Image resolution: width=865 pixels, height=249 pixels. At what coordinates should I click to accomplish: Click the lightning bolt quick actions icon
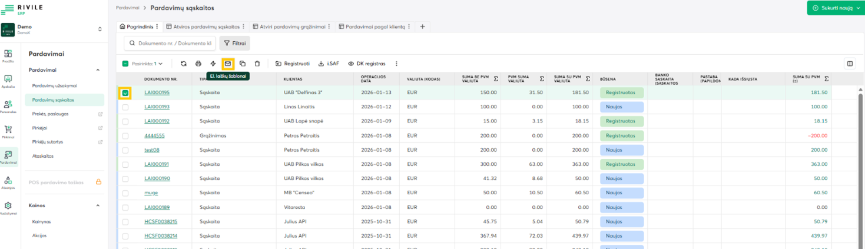tap(213, 64)
